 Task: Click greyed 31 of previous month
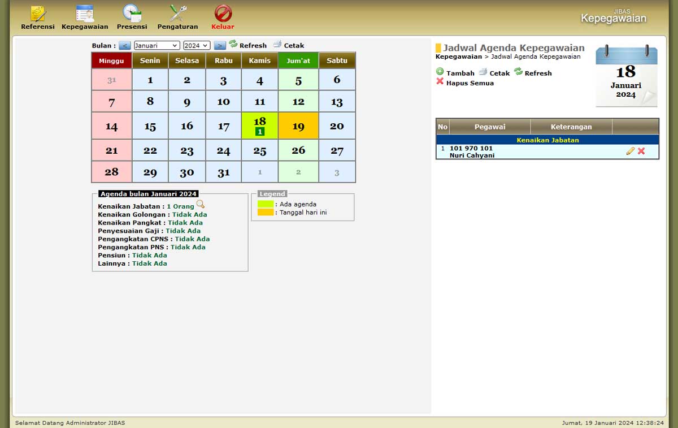click(x=112, y=80)
